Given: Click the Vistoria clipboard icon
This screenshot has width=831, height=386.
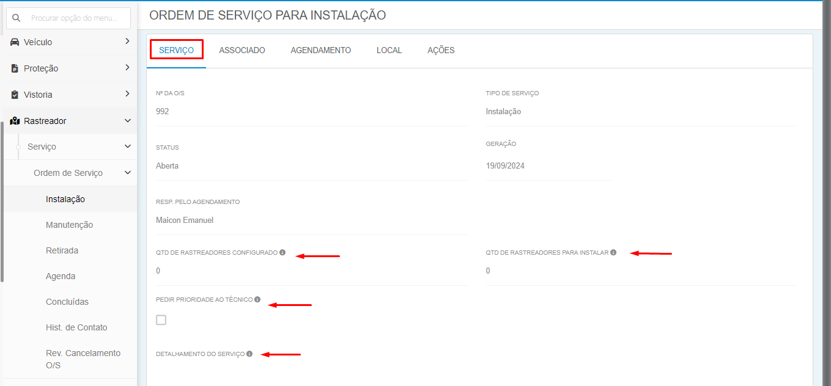Looking at the screenshot, I should pos(15,95).
